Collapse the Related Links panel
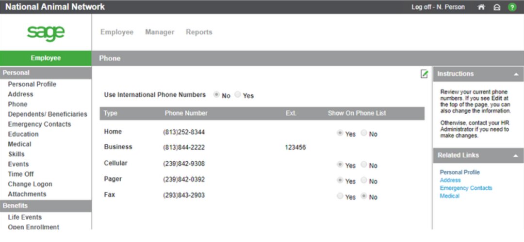Screen dimensions: 524x242 [x=516, y=155]
